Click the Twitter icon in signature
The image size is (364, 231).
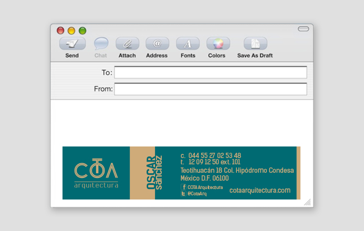(183, 193)
